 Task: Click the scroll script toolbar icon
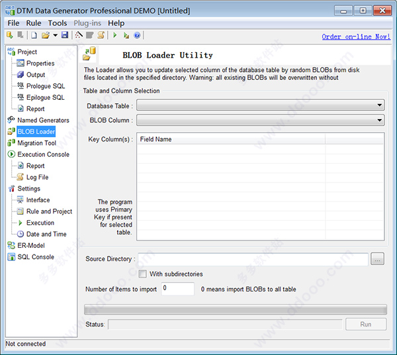(x=101, y=35)
